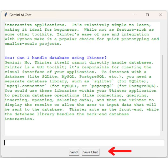Click the Tkinter feather icon in title bar
Viewport: 168px width, 168px height.
point(6,15)
